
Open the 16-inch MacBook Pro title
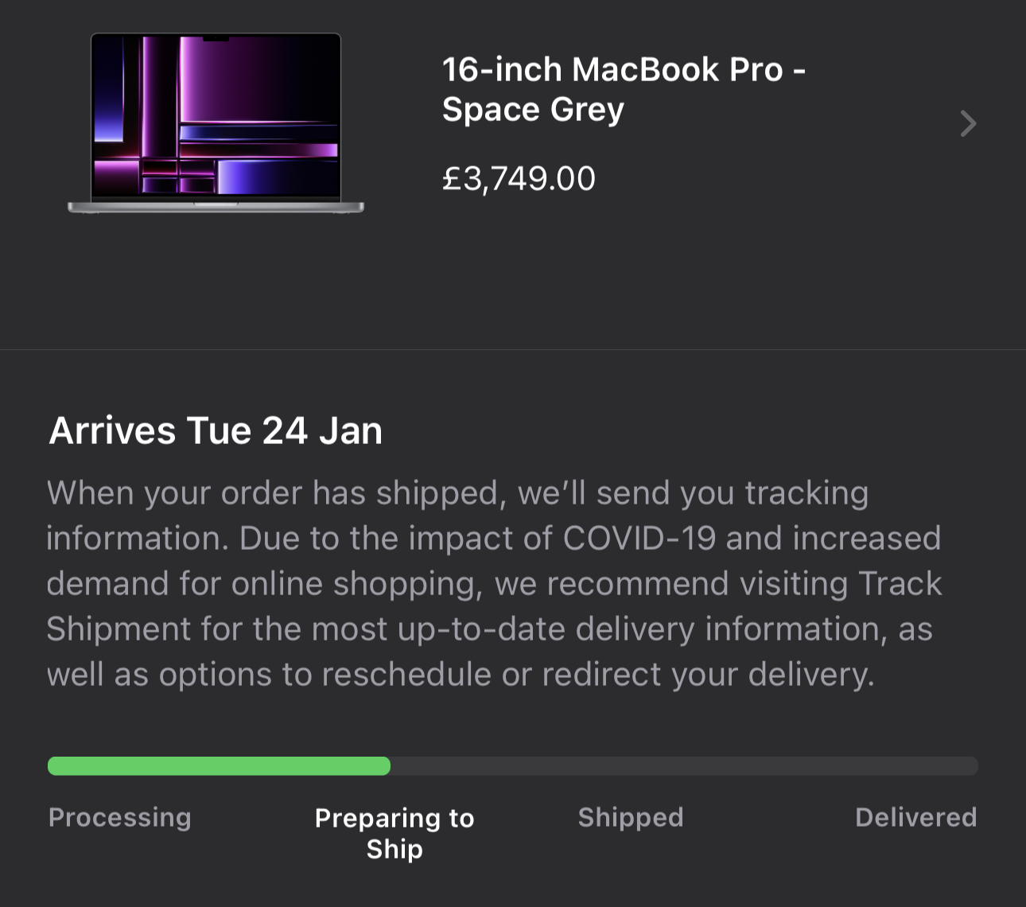click(x=624, y=89)
